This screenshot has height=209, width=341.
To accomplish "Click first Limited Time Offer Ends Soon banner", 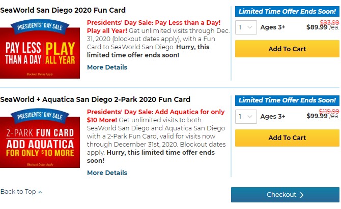I will [x=287, y=11].
